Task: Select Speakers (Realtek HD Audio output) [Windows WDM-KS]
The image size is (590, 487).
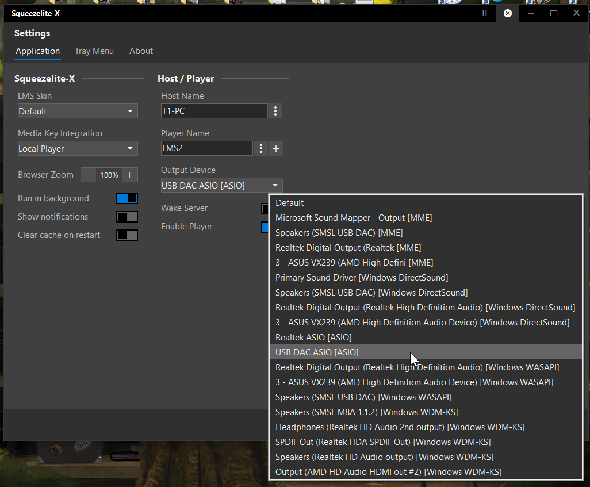Action: (426, 457)
